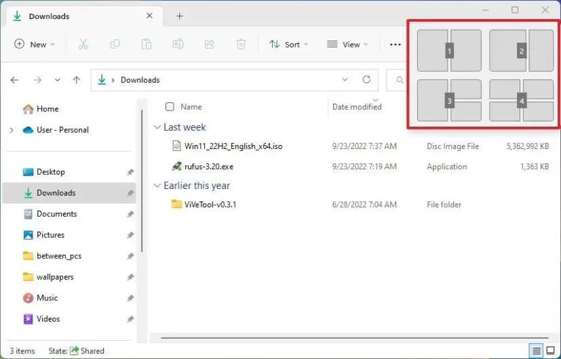Click the Win11_22H2_English_x64.iso file icon

176,146
